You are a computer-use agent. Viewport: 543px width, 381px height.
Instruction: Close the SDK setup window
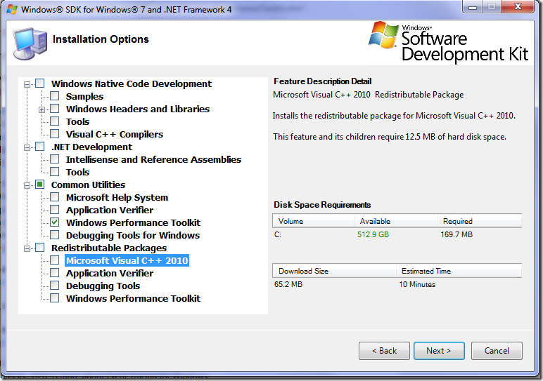[518, 6]
